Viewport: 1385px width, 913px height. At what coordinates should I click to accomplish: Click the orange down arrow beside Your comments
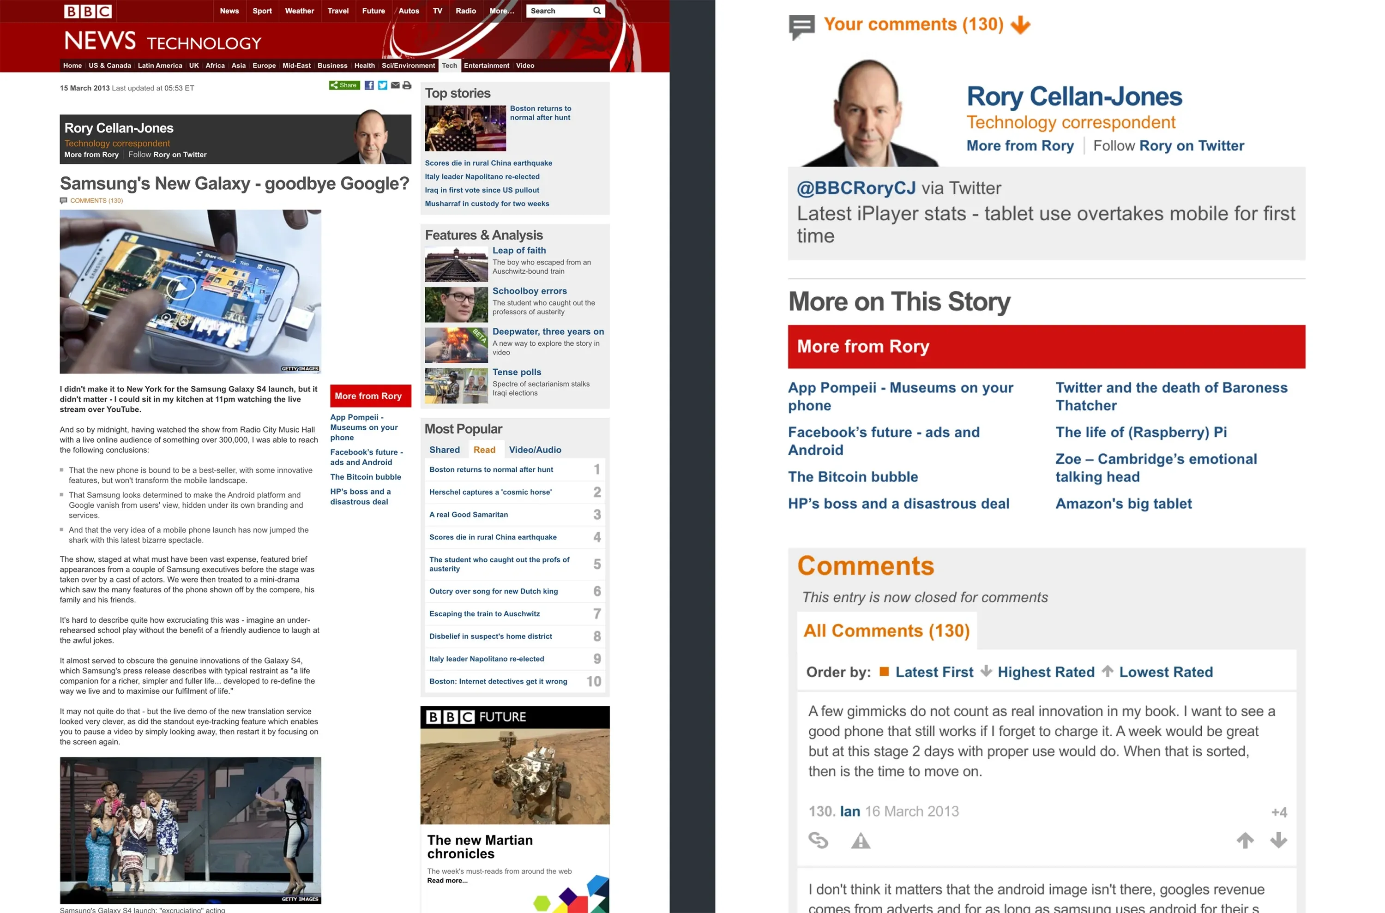click(1020, 25)
